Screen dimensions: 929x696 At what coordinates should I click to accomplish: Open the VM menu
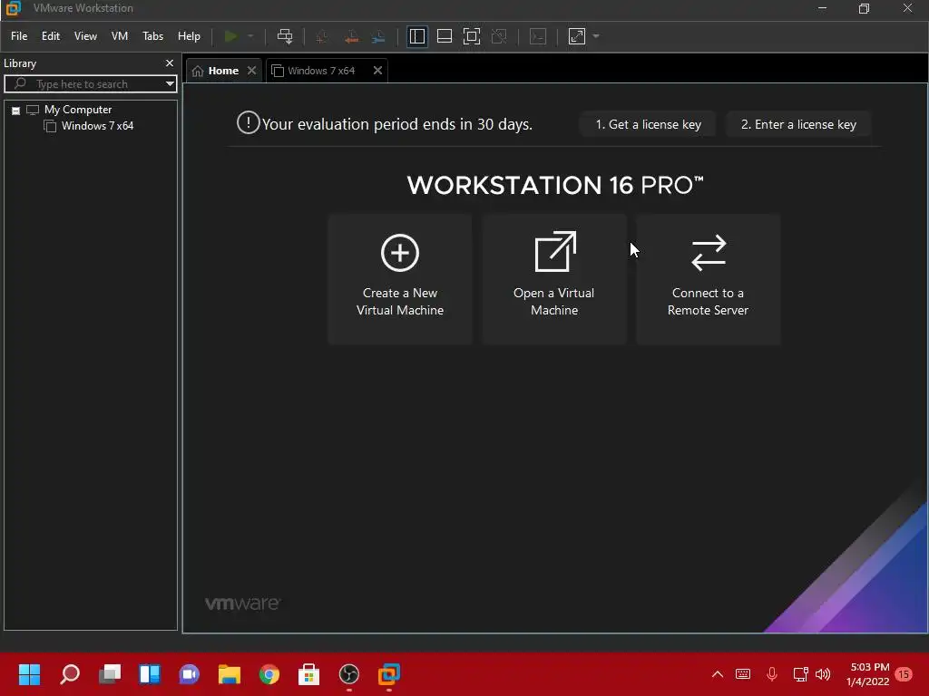click(120, 36)
